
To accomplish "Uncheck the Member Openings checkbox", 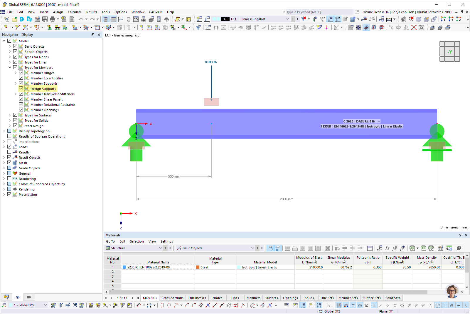I will [x=21, y=110].
